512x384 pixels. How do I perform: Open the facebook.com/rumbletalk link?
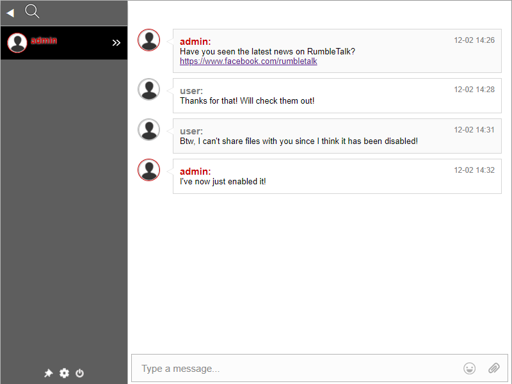click(x=248, y=61)
